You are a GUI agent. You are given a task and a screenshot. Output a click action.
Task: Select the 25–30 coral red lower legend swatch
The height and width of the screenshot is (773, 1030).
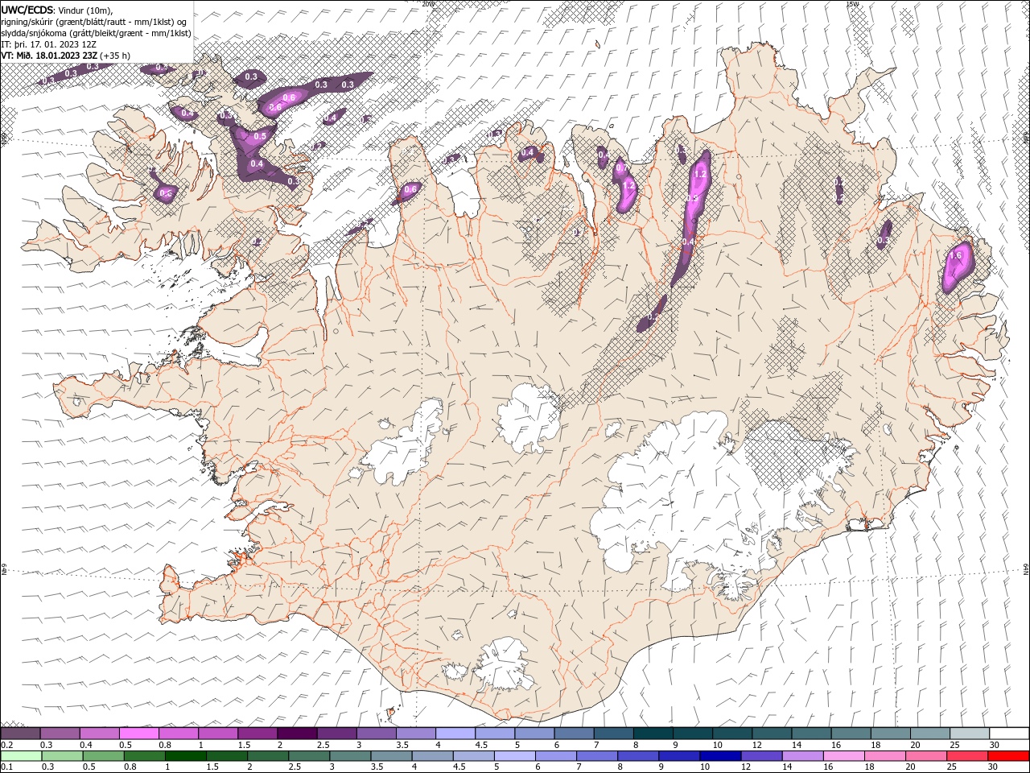[x=969, y=756]
